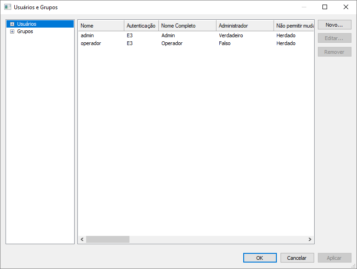Click the Novo... button

point(334,25)
